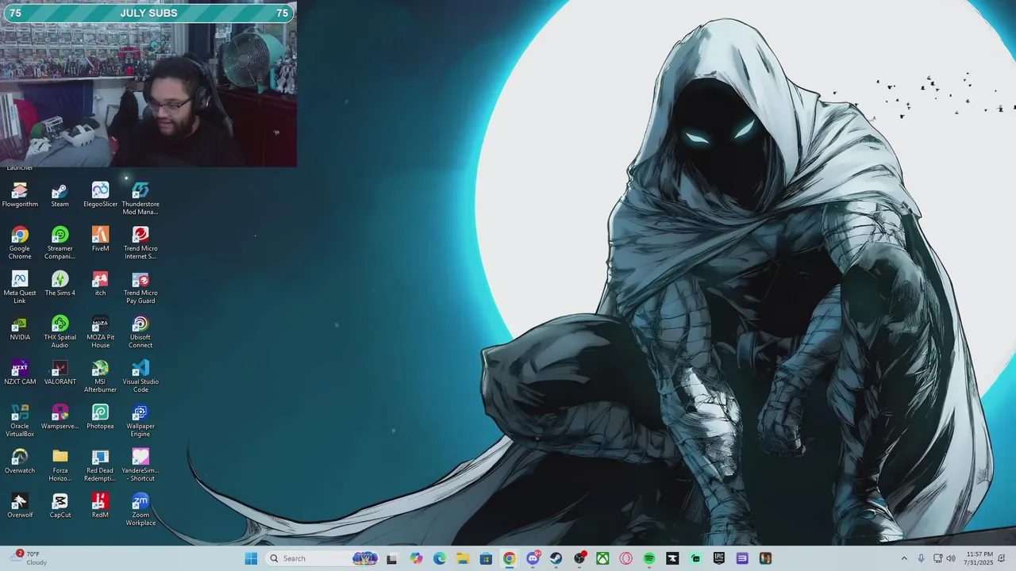Open the Windows Start menu

click(x=251, y=558)
